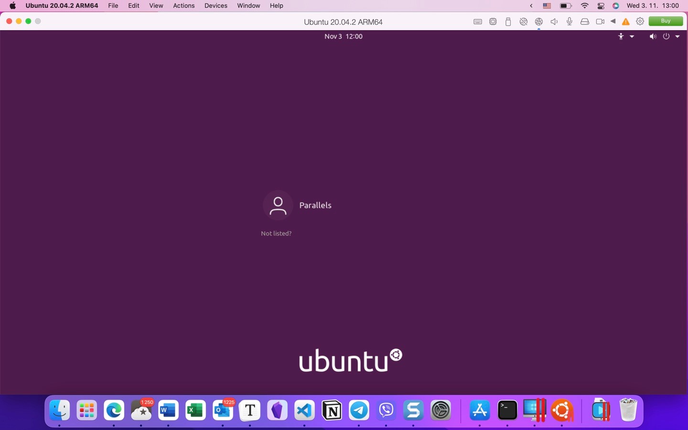Open the Edit menu
688x430 pixels.
(x=134, y=6)
